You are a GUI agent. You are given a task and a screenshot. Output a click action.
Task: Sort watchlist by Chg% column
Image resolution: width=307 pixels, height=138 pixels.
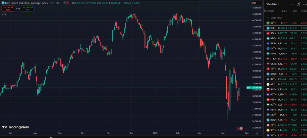[304, 11]
